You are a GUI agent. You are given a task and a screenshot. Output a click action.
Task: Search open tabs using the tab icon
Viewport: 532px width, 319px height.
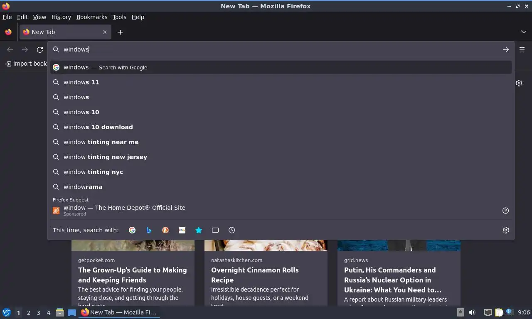(215, 230)
